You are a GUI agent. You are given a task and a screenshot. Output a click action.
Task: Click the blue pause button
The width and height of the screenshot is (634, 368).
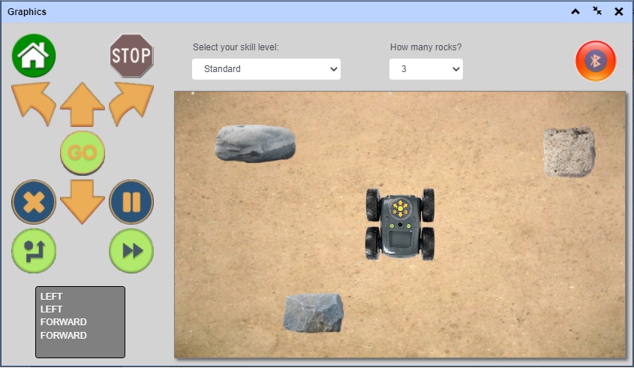pos(131,201)
